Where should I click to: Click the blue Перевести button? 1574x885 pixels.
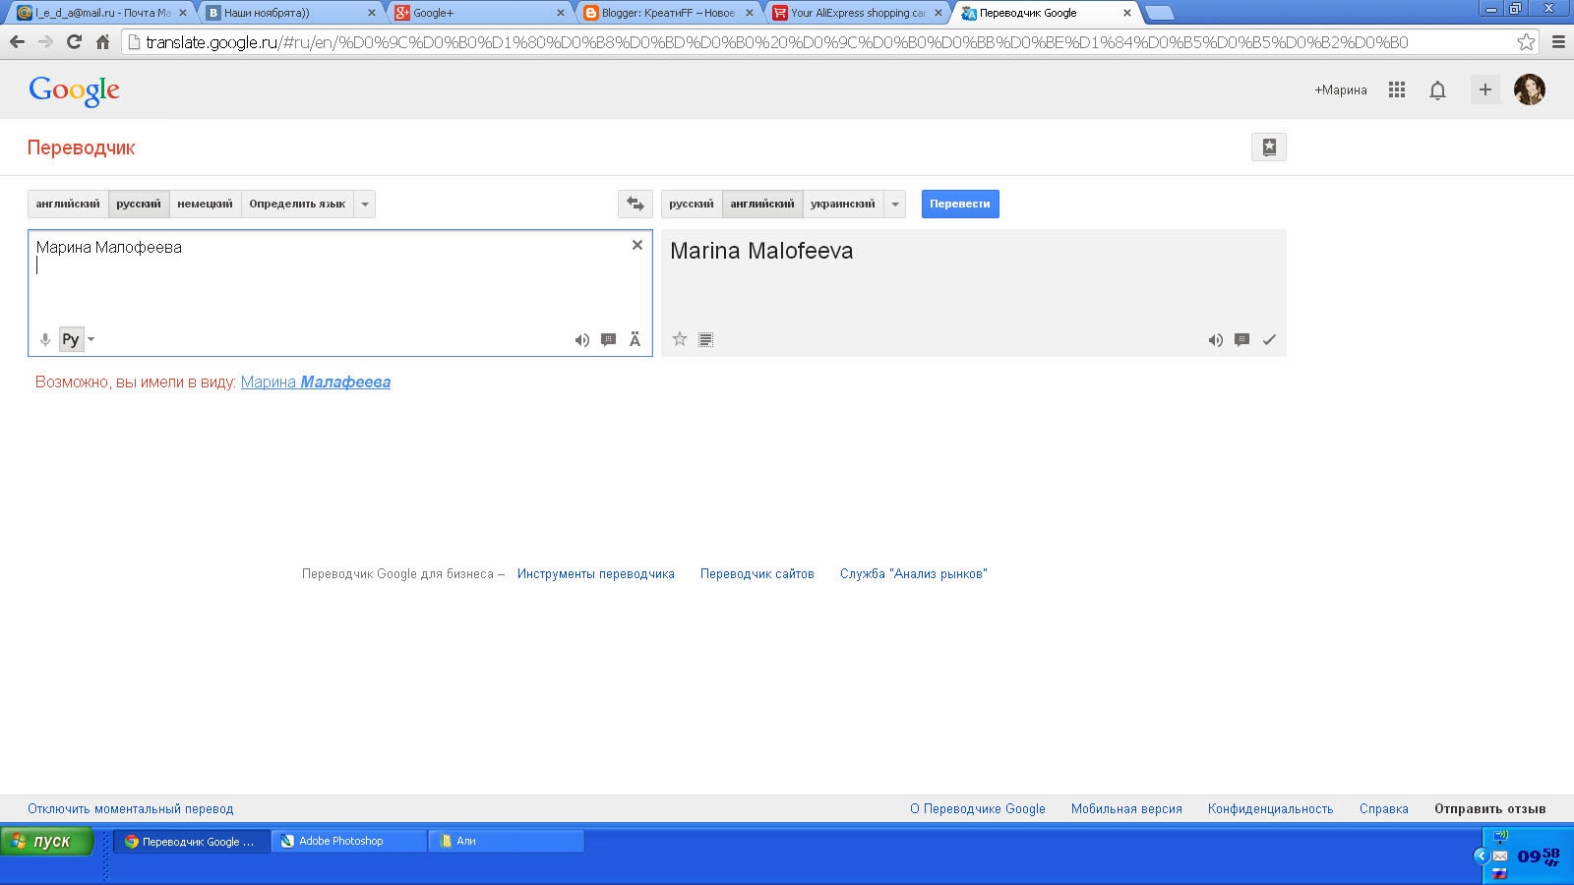(x=960, y=204)
